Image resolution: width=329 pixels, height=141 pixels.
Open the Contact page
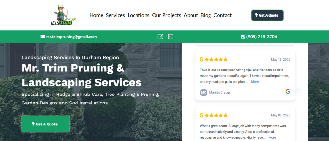tap(223, 15)
